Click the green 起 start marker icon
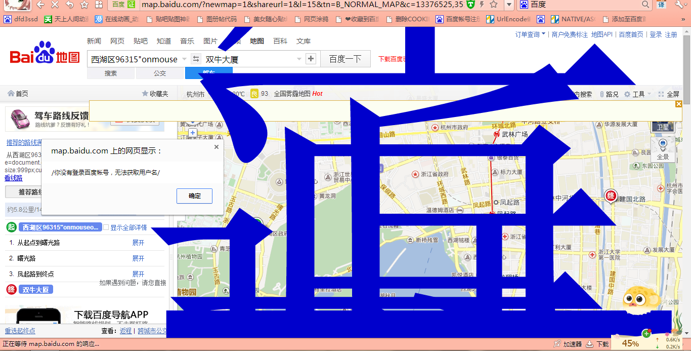 point(11,227)
